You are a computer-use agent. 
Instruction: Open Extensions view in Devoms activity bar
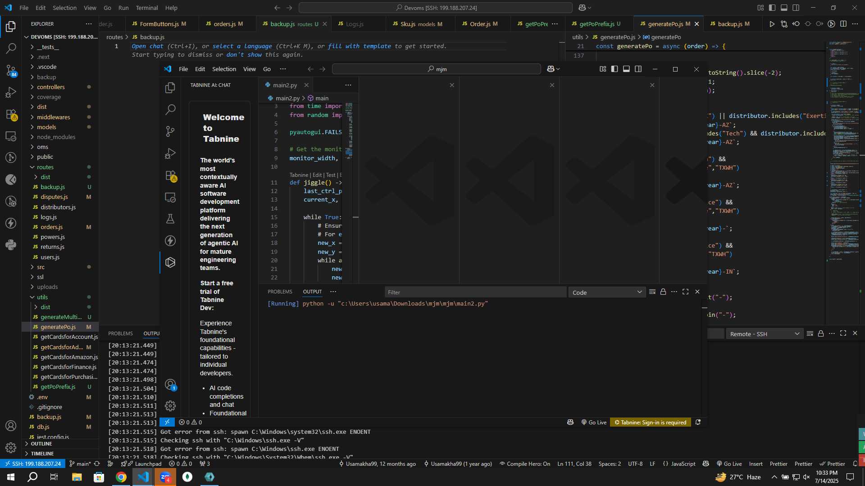pos(11,114)
